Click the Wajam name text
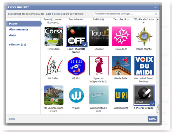The height and width of the screenshot is (137, 177). coord(76,108)
